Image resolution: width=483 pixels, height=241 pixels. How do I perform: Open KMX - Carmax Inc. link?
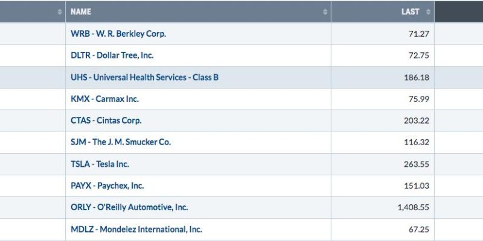point(104,99)
